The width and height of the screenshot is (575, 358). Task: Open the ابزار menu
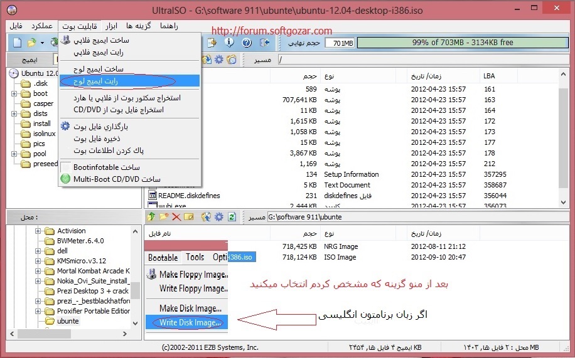click(111, 26)
